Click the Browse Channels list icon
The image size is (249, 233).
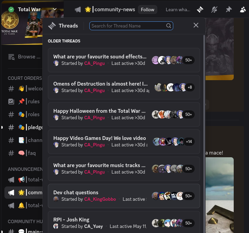tap(11, 57)
